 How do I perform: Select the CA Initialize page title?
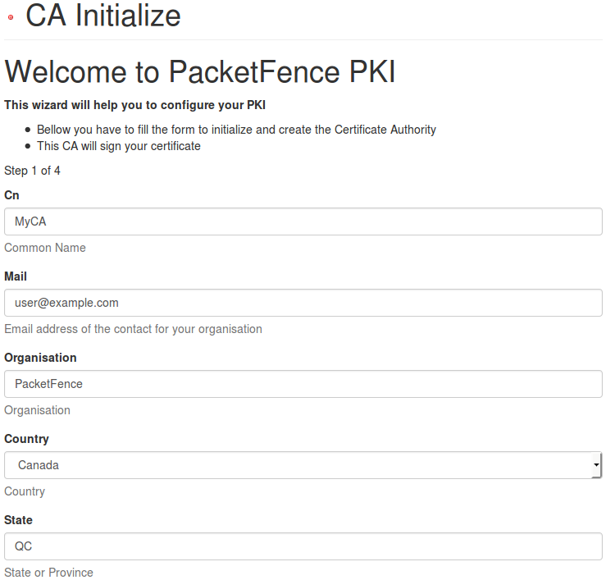pos(103,16)
